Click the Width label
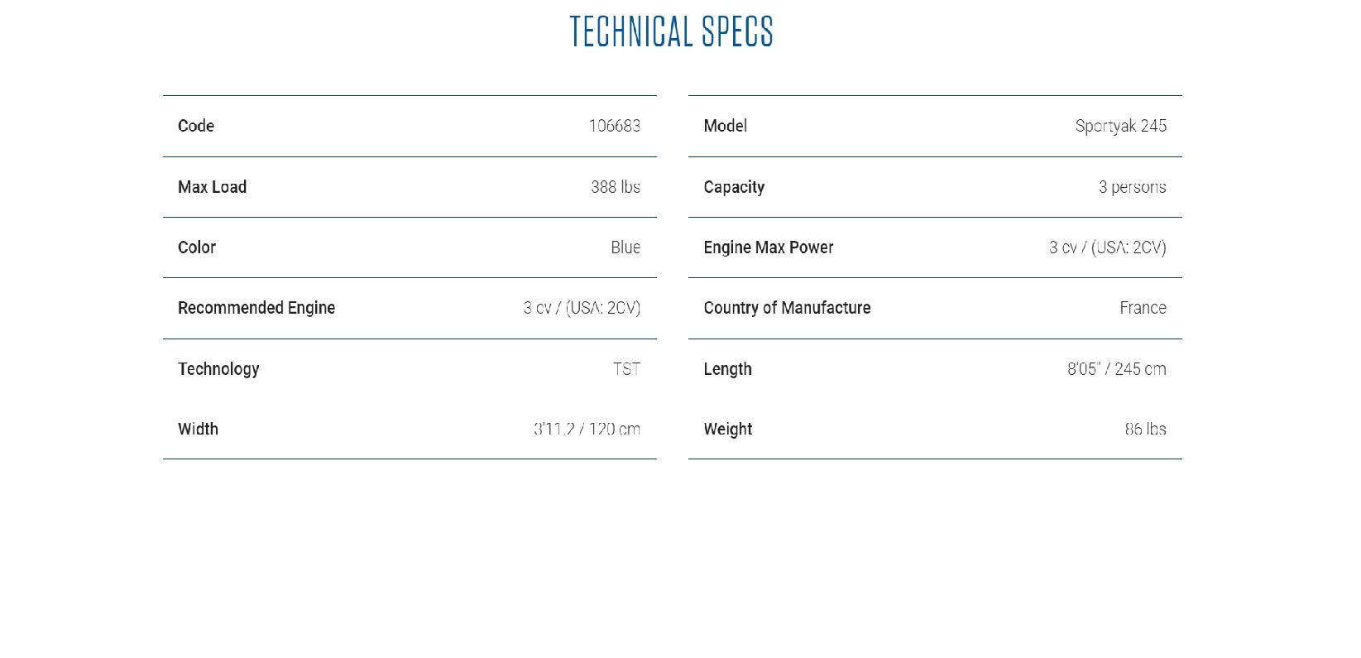The width and height of the screenshot is (1361, 658). coord(198,430)
